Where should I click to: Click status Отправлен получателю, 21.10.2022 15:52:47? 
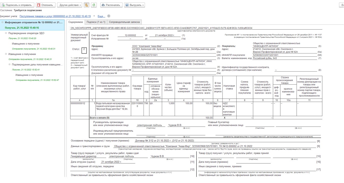(37, 80)
